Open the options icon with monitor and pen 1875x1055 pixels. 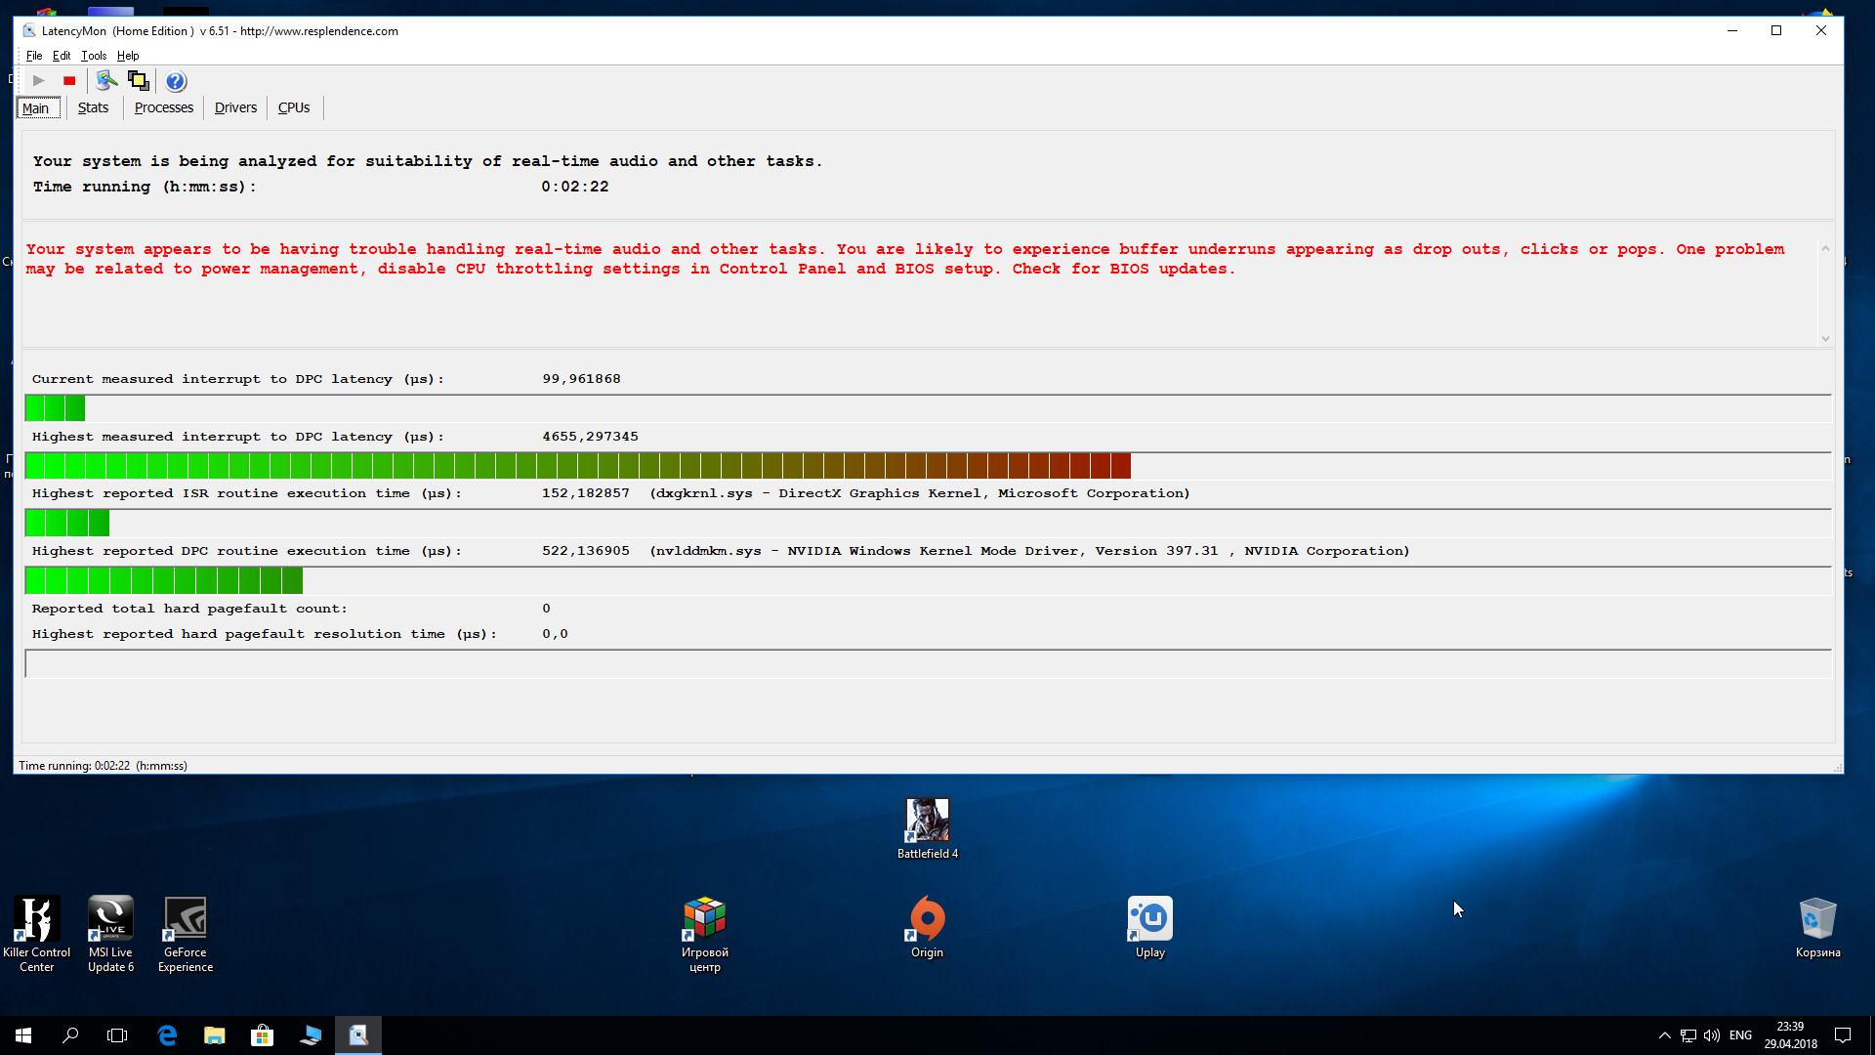[x=106, y=81]
